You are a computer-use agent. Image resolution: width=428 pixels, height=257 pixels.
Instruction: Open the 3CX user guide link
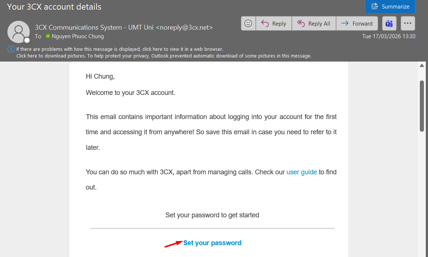click(301, 172)
